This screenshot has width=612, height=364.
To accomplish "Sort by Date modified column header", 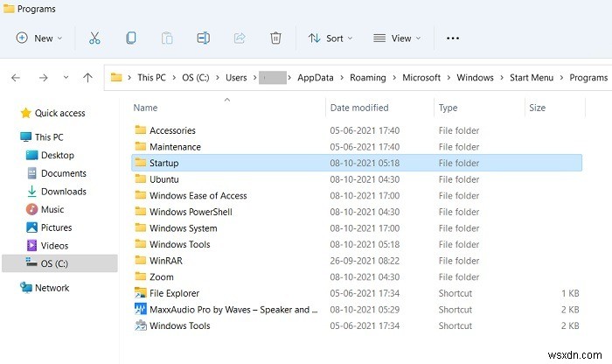I will (x=359, y=108).
